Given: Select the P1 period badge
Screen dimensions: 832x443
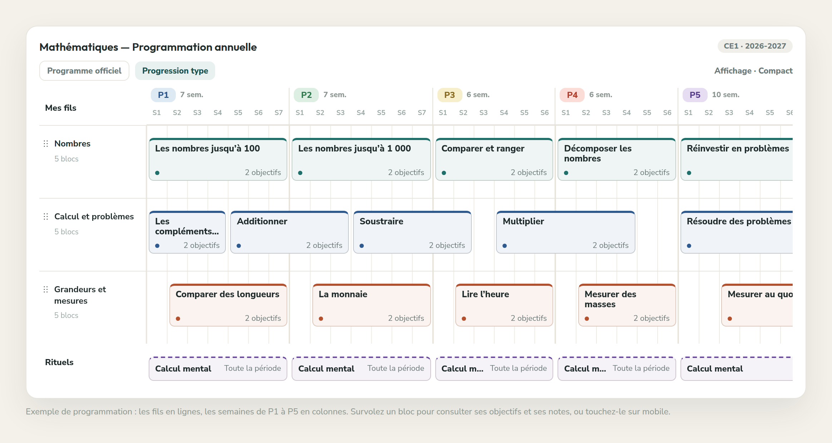Looking at the screenshot, I should [x=163, y=95].
